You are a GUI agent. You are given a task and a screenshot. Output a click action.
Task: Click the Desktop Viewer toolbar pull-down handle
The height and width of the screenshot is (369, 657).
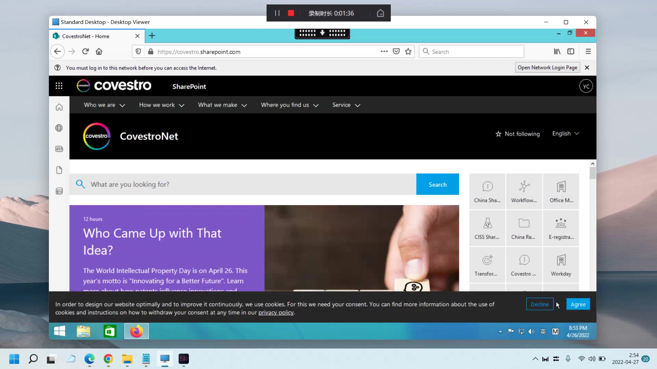(322, 33)
